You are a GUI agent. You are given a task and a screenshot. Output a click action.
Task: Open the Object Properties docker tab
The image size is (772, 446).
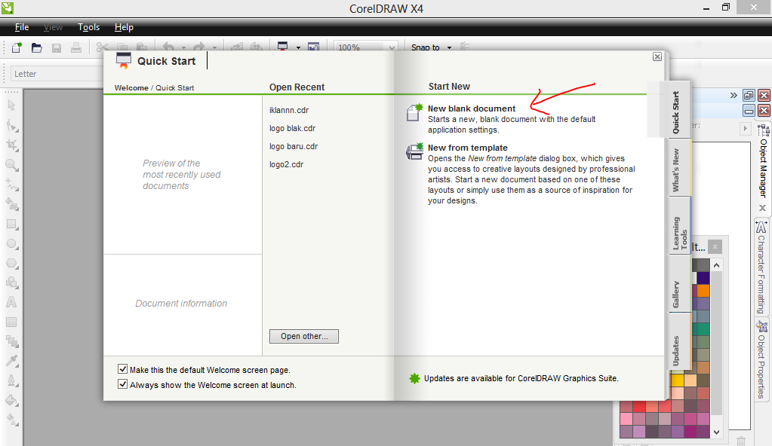pos(761,359)
